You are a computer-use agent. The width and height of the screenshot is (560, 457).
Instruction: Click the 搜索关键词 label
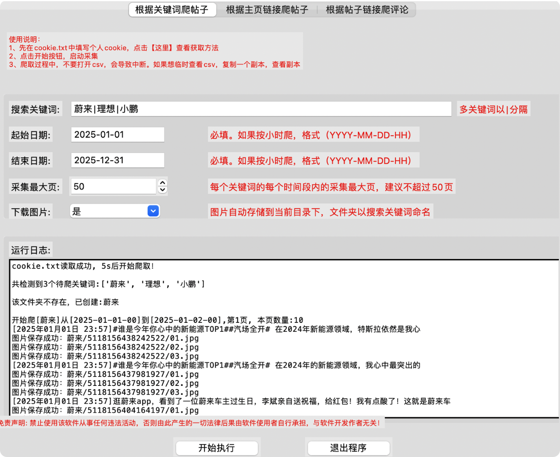(36, 109)
